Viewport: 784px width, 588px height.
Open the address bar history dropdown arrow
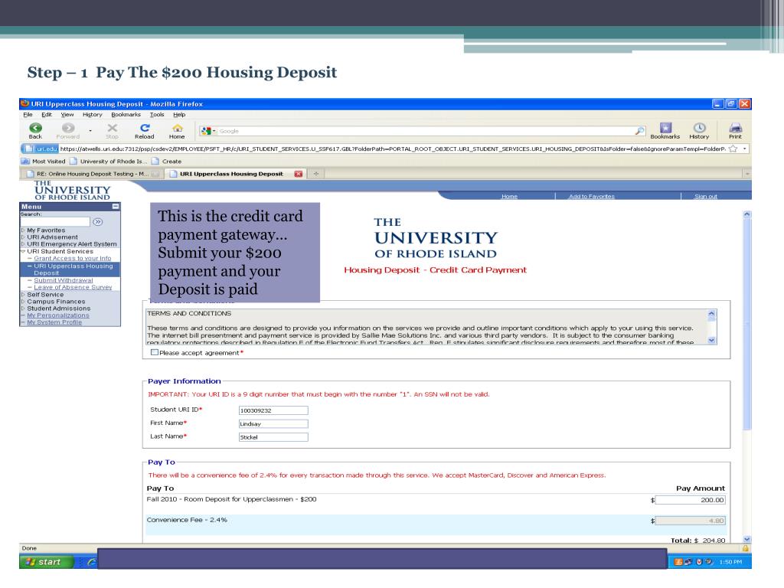tap(744, 149)
